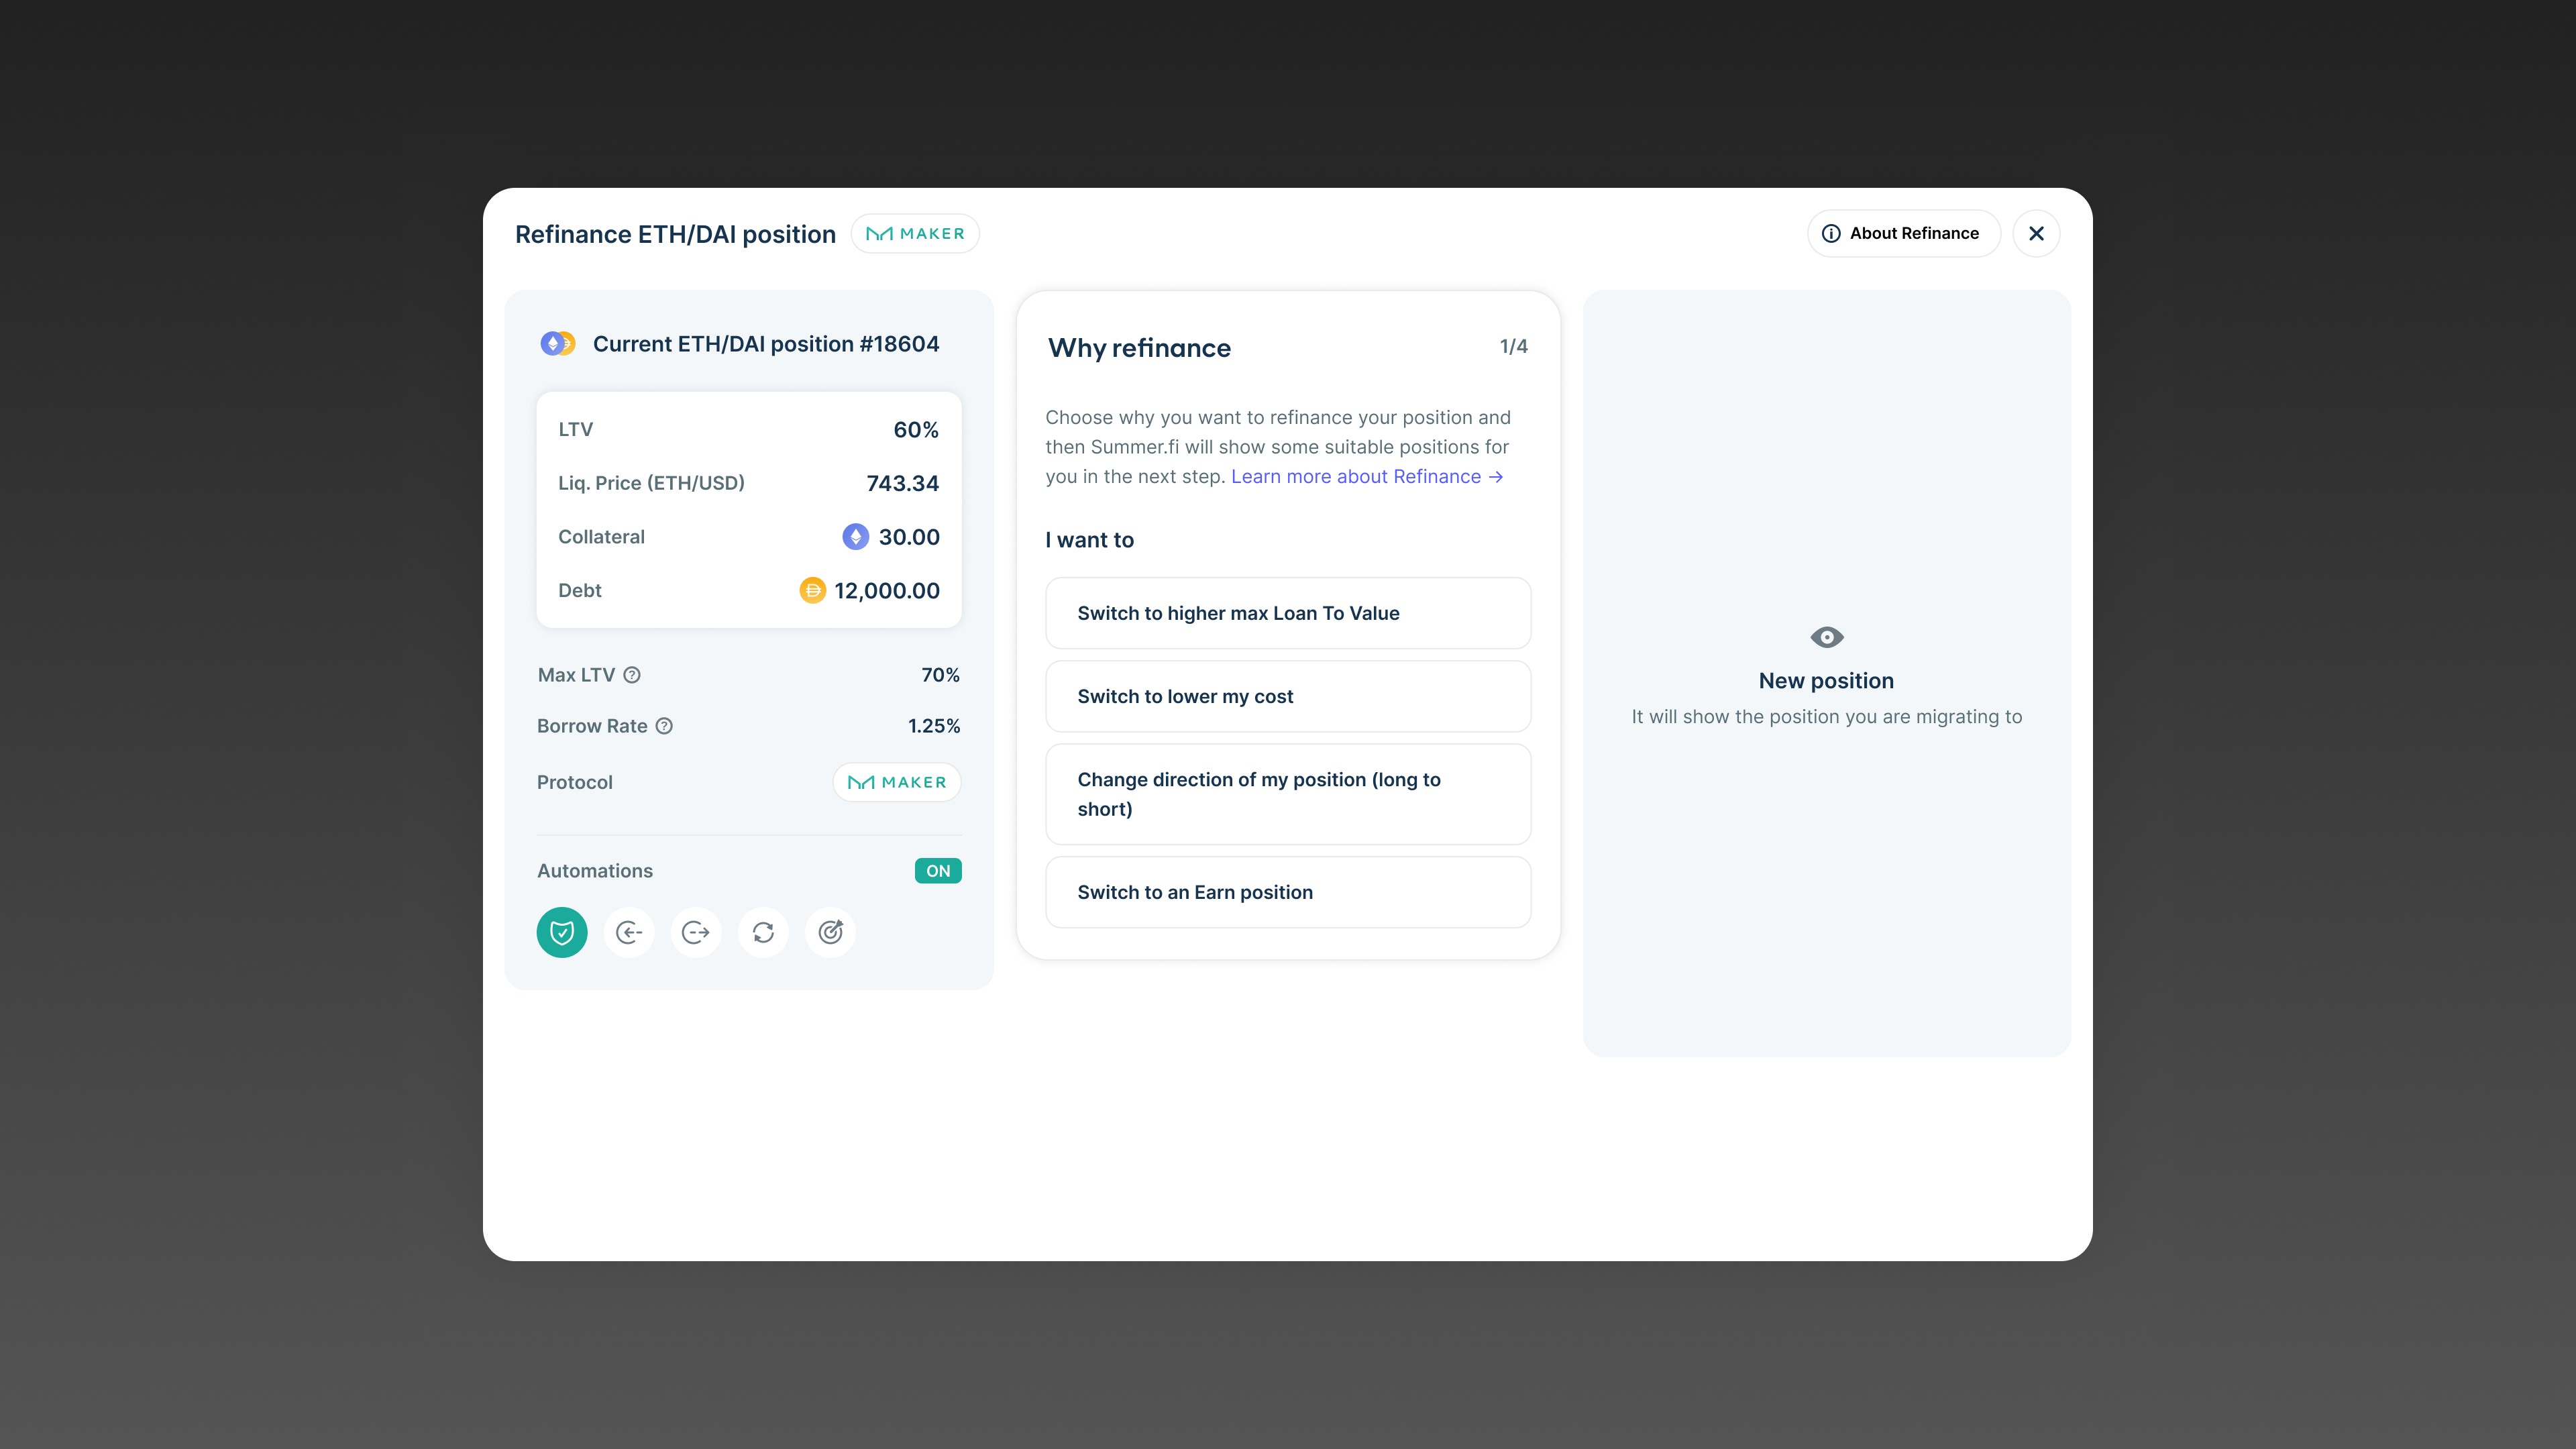The width and height of the screenshot is (2576, 1449).
Task: Click the ETH/DAI token pair icon
Action: pyautogui.click(x=558, y=344)
